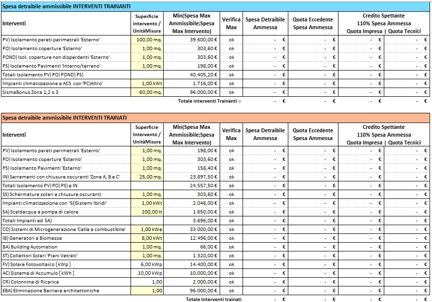
Task: Select the 1.320,00 € amount cell
Action: pyautogui.click(x=192, y=256)
